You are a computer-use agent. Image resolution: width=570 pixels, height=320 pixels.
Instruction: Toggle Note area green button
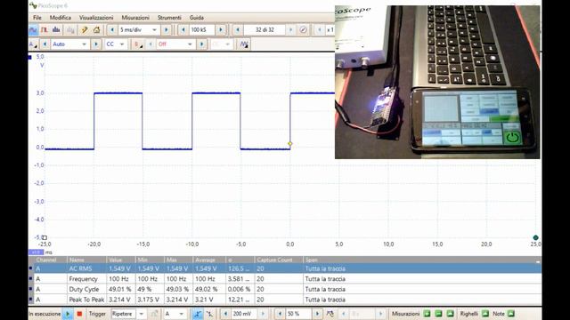click(x=511, y=314)
